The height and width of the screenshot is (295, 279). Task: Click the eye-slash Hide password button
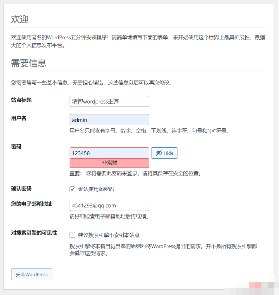[x=164, y=153]
